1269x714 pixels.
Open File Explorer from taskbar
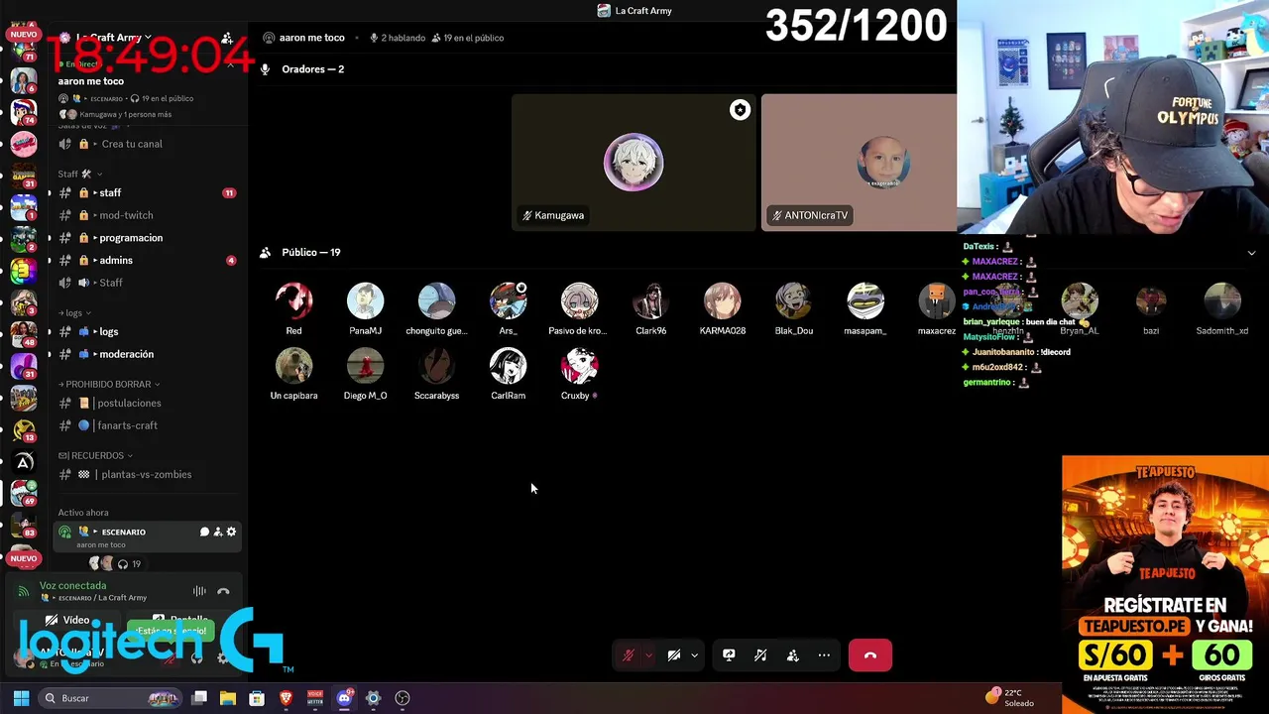[228, 698]
